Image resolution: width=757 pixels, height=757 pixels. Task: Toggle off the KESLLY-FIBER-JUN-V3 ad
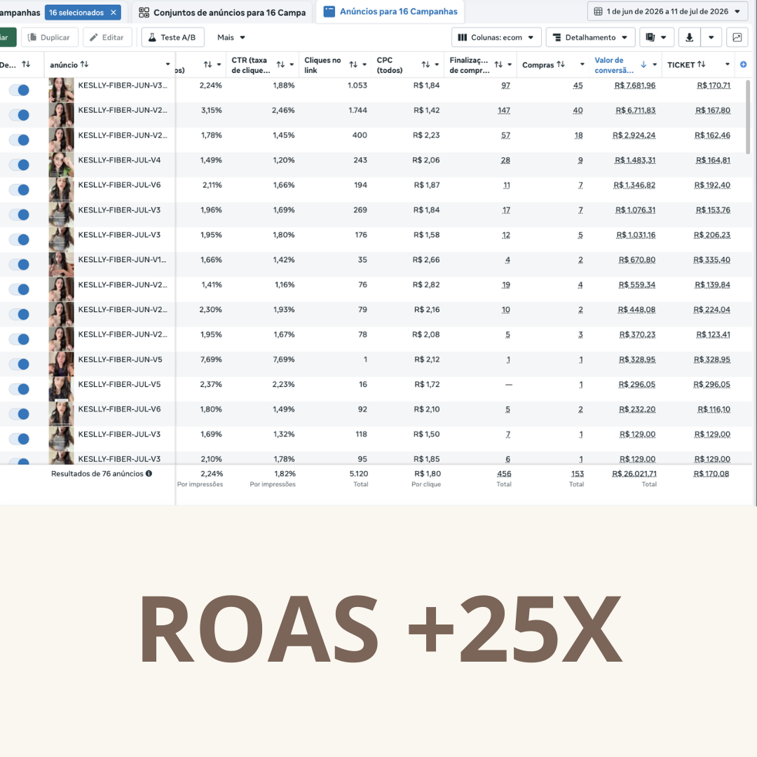click(20, 90)
